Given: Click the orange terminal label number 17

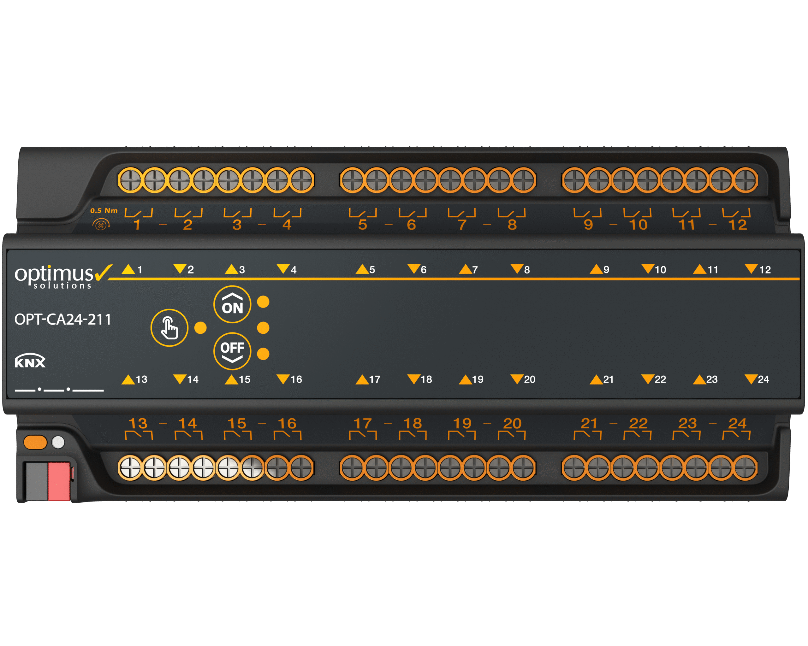Looking at the screenshot, I should [362, 424].
